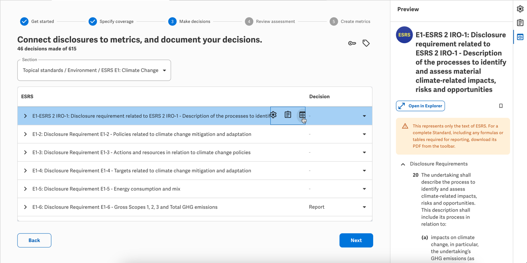Collapse the Disclosure Requirements section
527x263 pixels.
coord(403,164)
